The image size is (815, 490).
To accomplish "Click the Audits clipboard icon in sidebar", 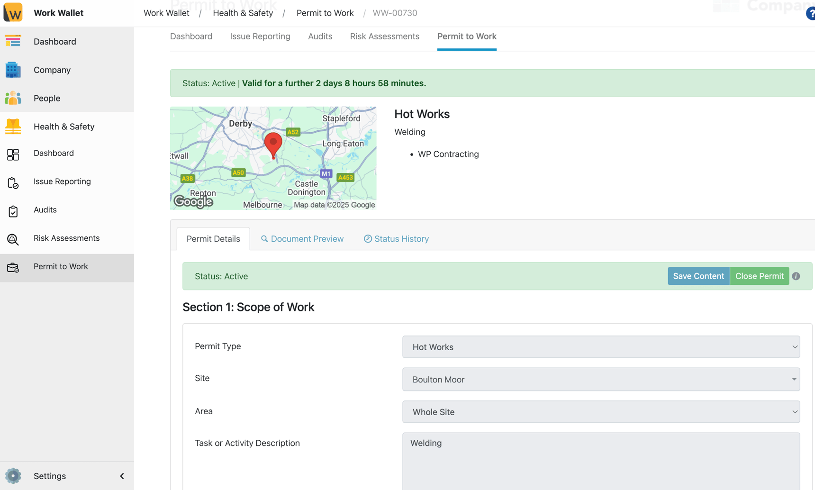I will click(x=13, y=211).
